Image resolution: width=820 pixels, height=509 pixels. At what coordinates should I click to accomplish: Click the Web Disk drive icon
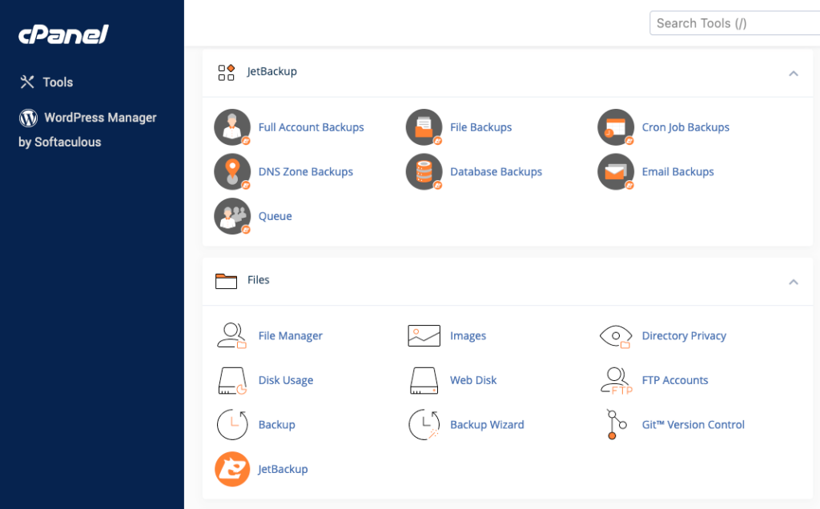424,380
